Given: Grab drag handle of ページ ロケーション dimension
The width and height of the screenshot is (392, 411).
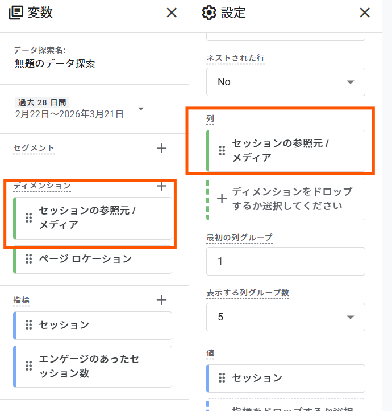Looking at the screenshot, I should 28,259.
